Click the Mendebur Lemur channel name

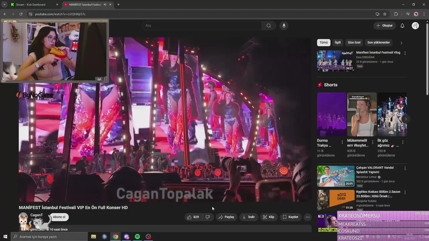367,177
